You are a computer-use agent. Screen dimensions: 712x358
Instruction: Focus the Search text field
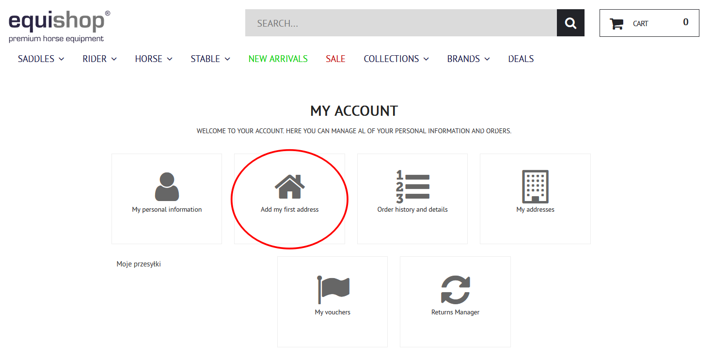[400, 23]
